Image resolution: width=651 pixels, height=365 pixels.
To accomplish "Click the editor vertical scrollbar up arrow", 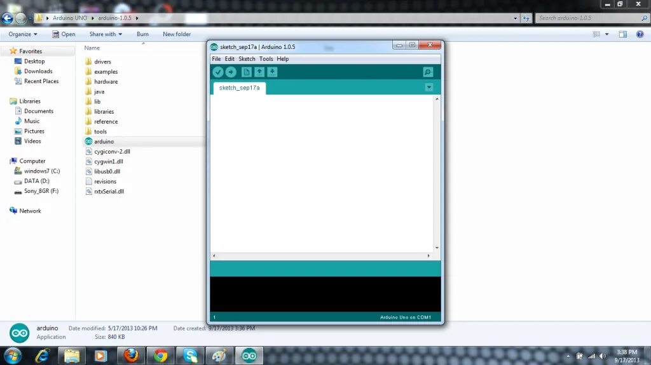I will coord(437,99).
